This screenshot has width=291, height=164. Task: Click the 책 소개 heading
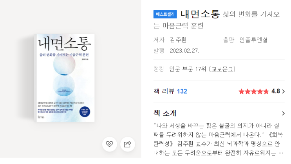(165, 113)
